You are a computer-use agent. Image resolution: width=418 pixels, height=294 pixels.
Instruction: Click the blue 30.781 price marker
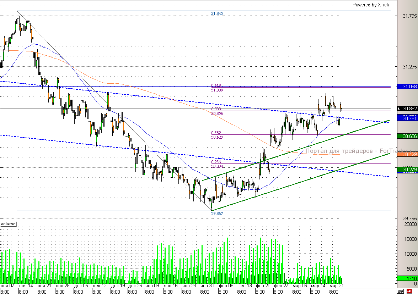click(x=407, y=118)
